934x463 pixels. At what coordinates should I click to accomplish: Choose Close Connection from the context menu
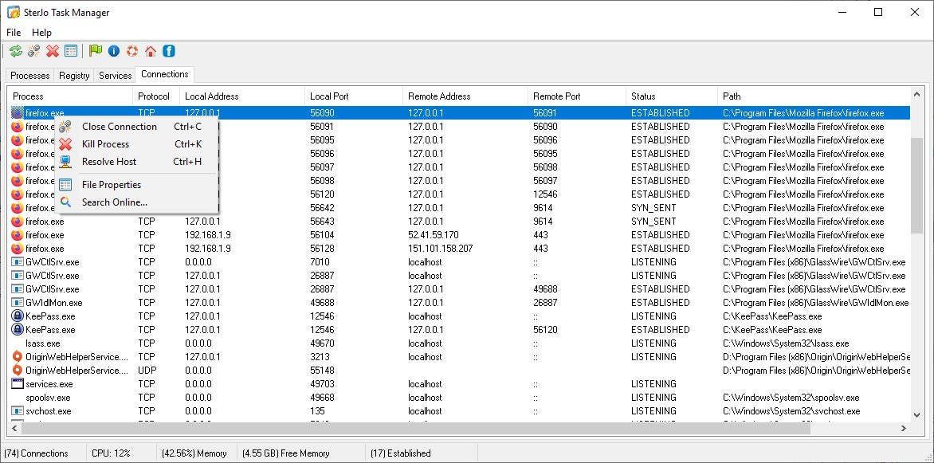[x=136, y=127]
